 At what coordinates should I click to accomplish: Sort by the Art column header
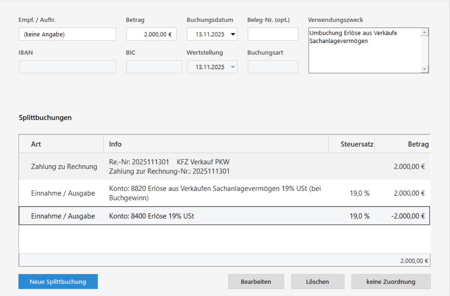pos(61,144)
